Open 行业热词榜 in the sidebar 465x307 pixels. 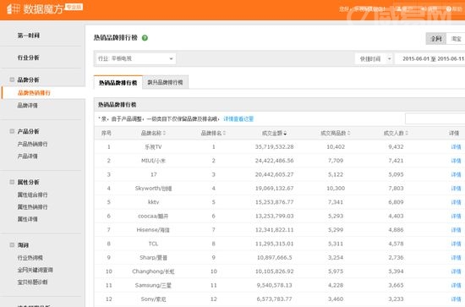point(30,258)
